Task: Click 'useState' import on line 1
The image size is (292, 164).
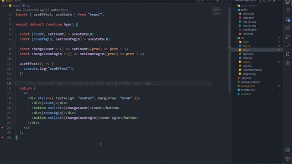Action: coord(64,15)
